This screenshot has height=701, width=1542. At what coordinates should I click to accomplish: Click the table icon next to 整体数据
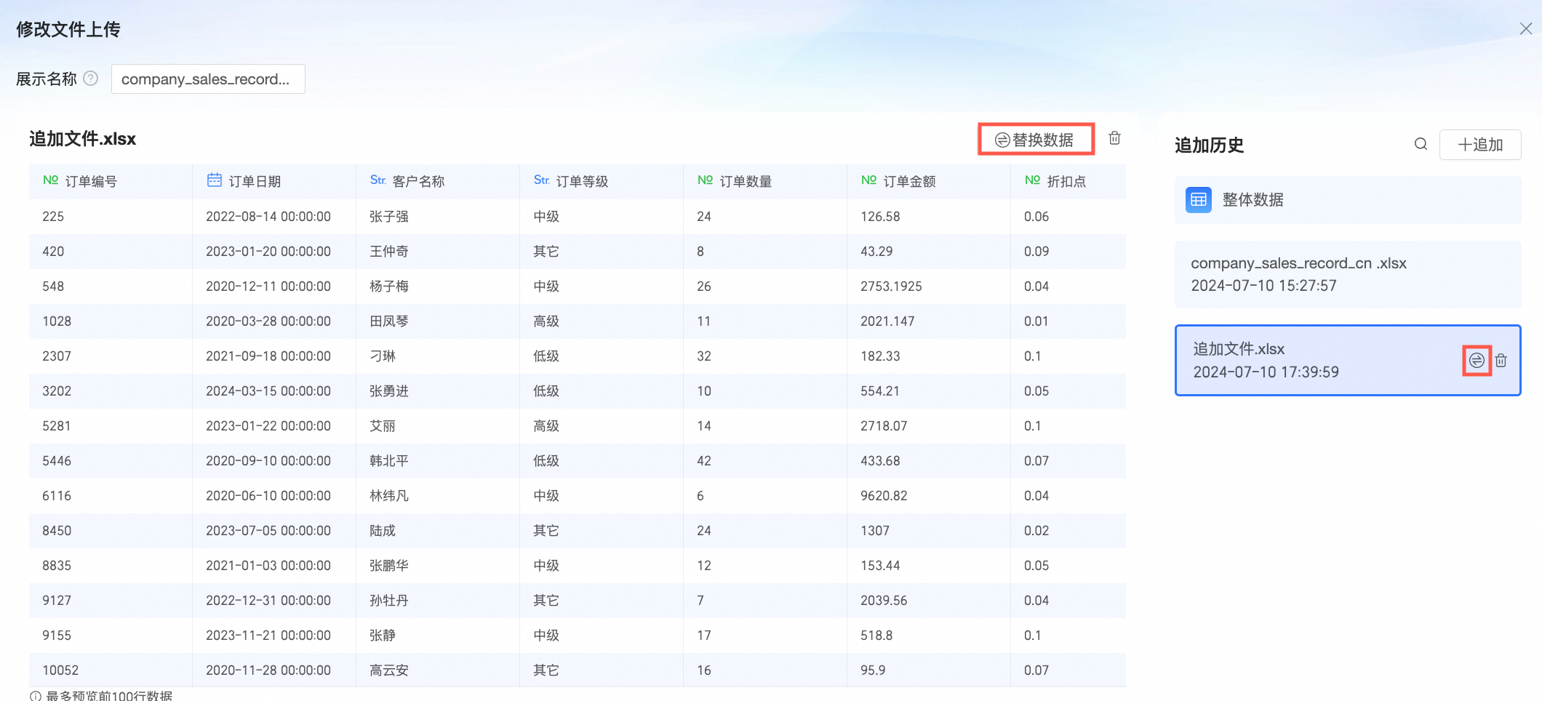(1199, 199)
